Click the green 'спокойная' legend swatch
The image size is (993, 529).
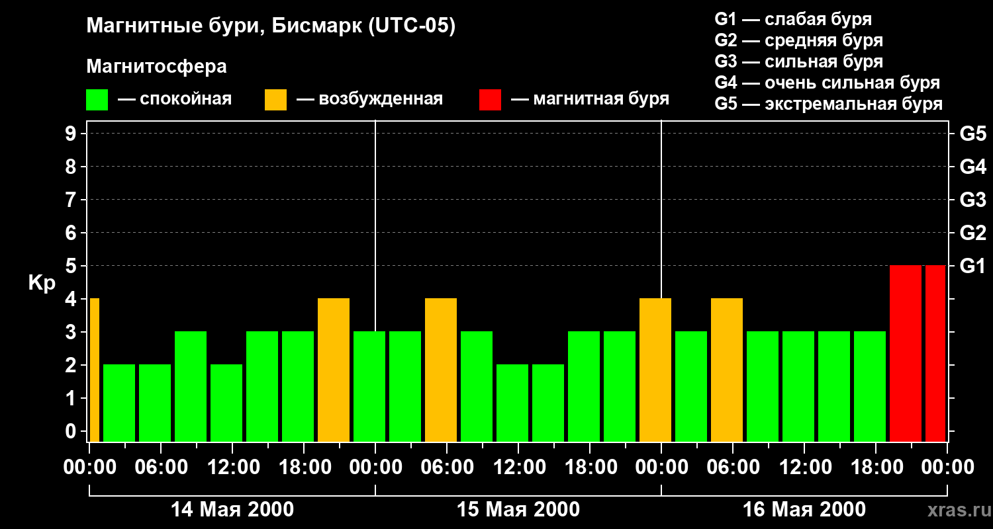point(97,100)
